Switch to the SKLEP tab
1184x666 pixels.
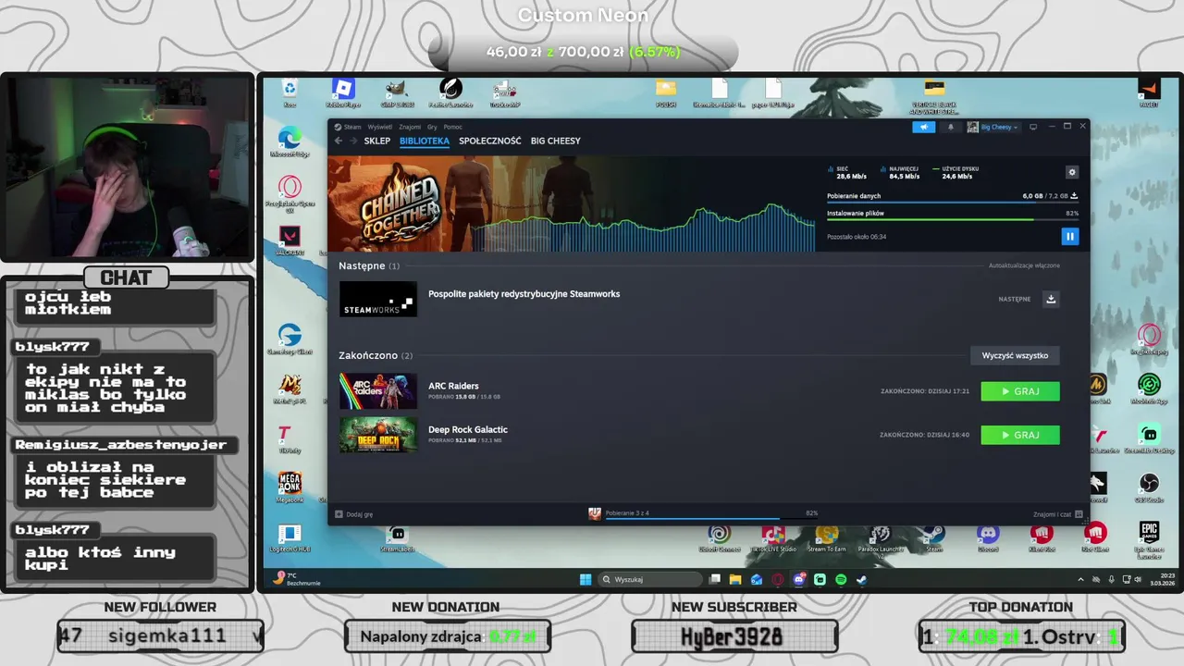[x=377, y=141]
